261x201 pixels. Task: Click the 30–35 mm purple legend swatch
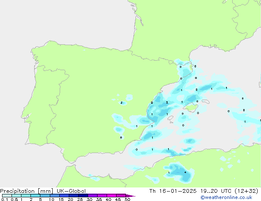click(x=93, y=196)
